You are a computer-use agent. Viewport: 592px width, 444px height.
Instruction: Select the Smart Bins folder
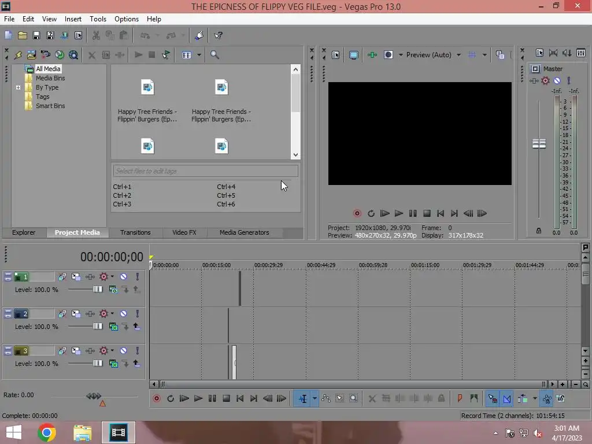tap(50, 106)
